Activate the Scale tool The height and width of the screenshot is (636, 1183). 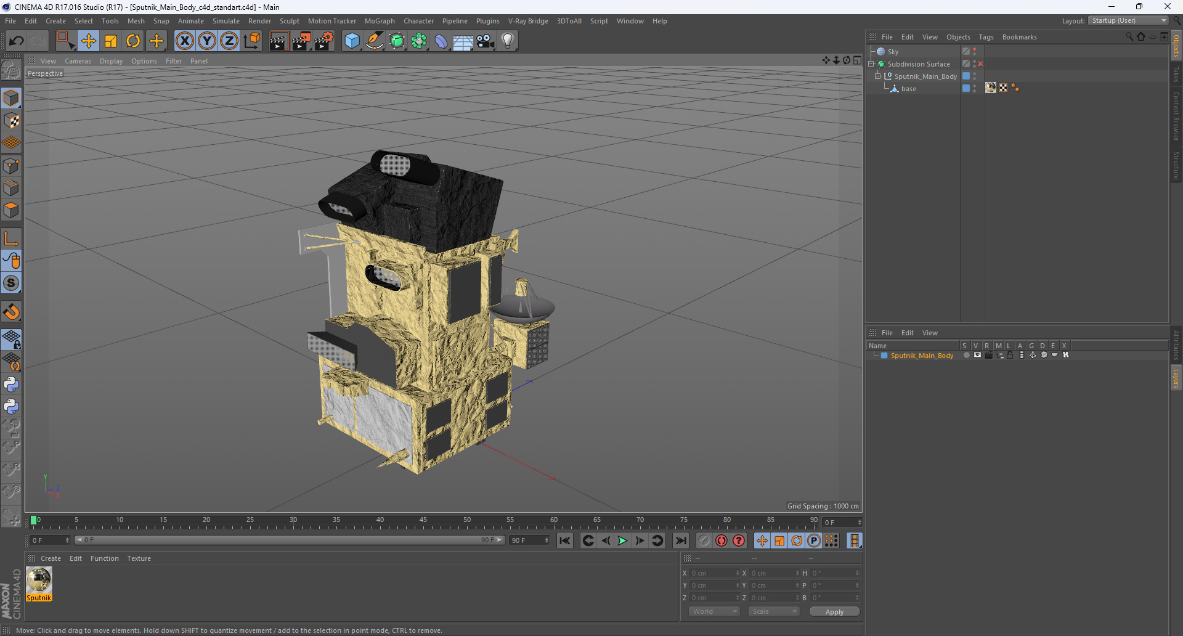111,41
